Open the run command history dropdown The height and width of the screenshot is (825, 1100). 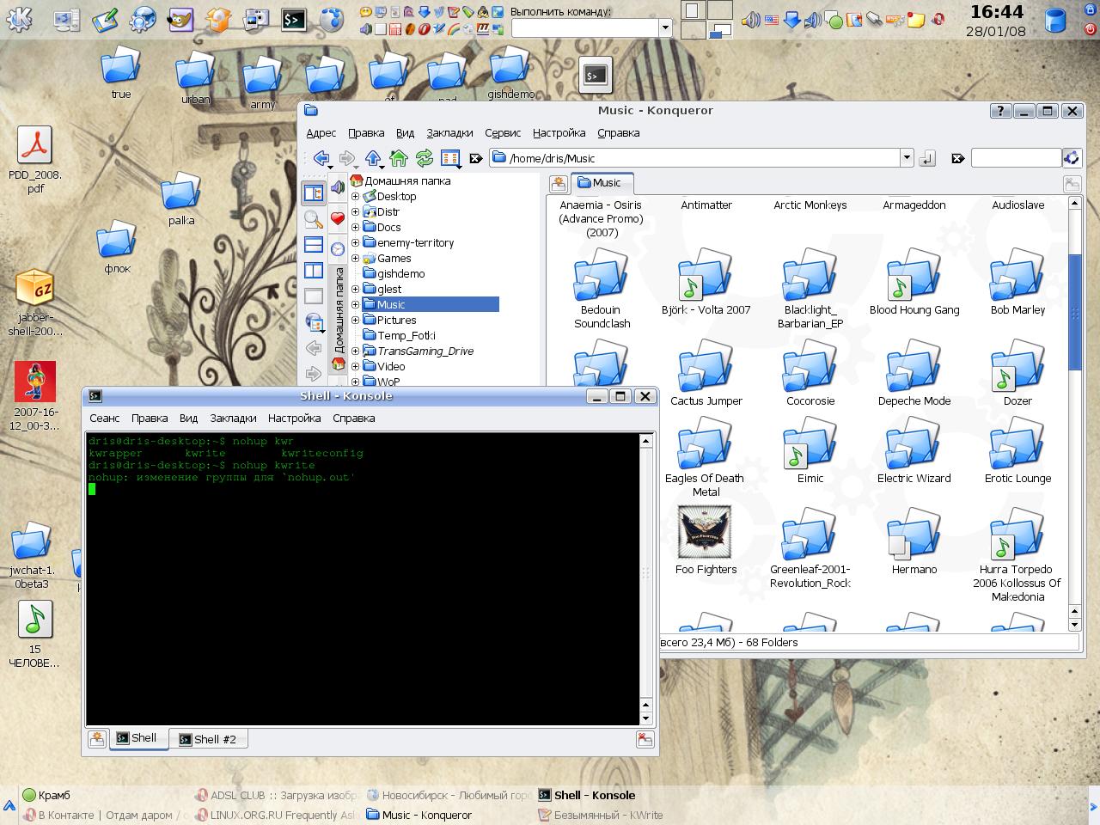[x=664, y=27]
